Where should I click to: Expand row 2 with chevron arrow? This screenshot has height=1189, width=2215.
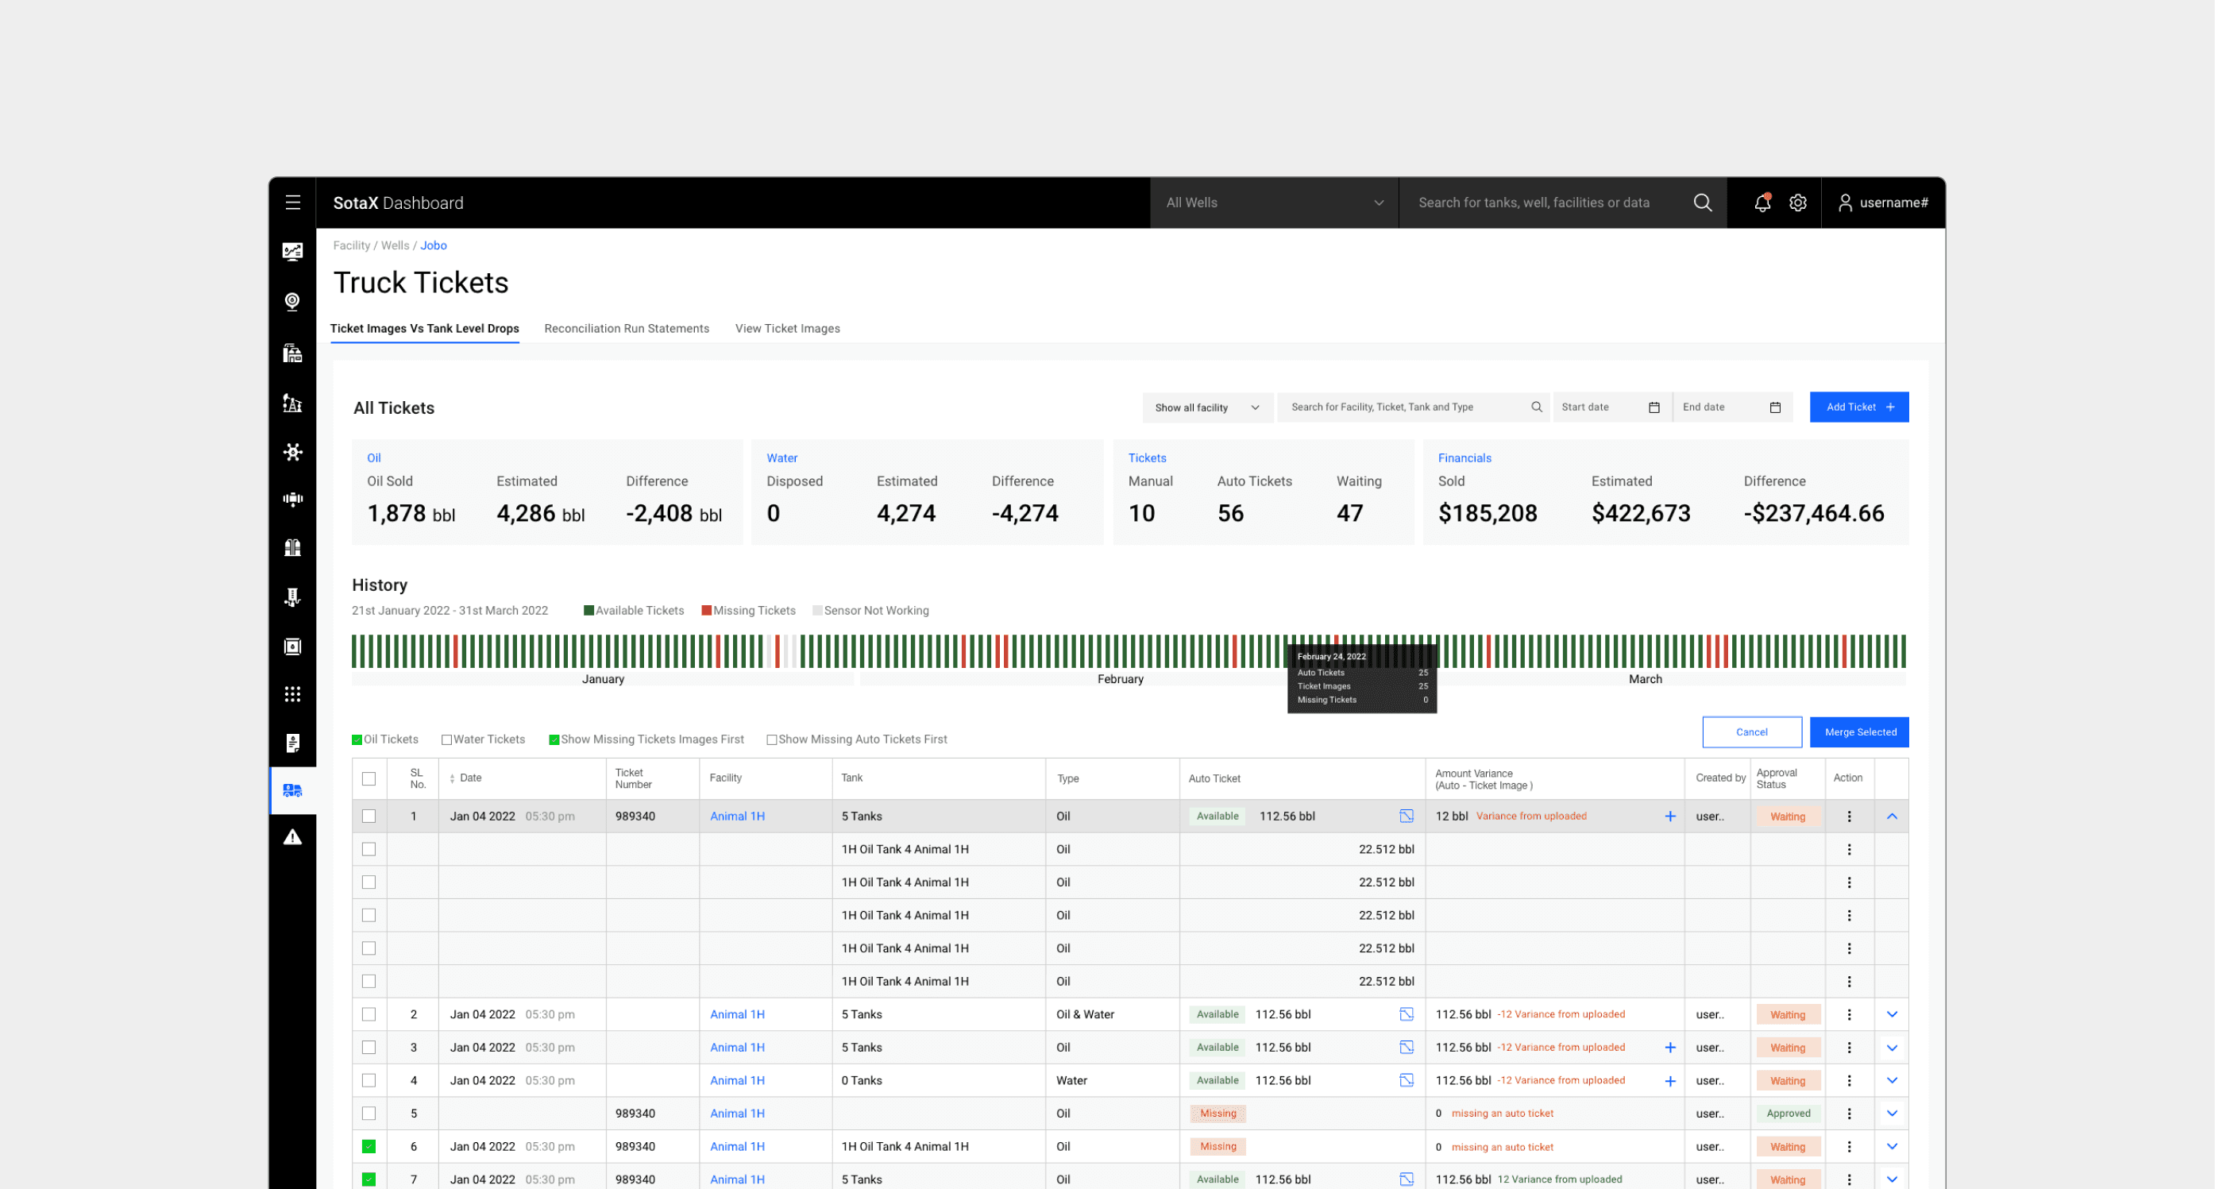(x=1891, y=1014)
